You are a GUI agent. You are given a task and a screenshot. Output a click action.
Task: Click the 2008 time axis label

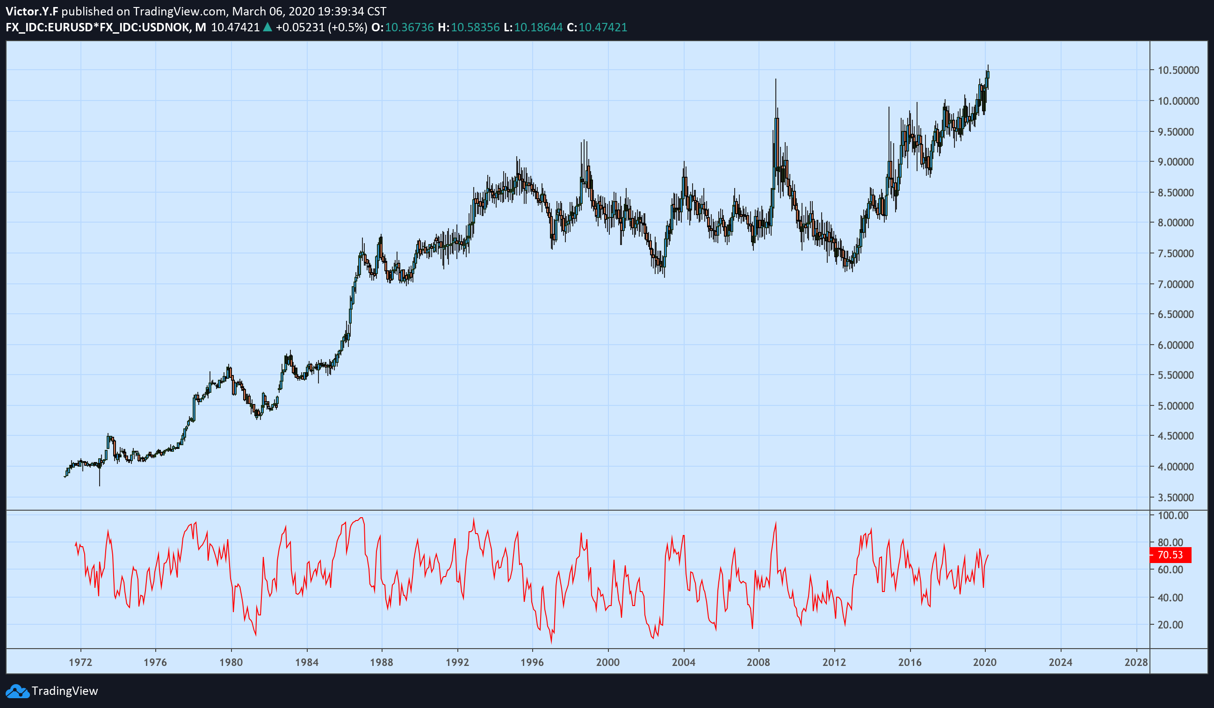coord(759,662)
